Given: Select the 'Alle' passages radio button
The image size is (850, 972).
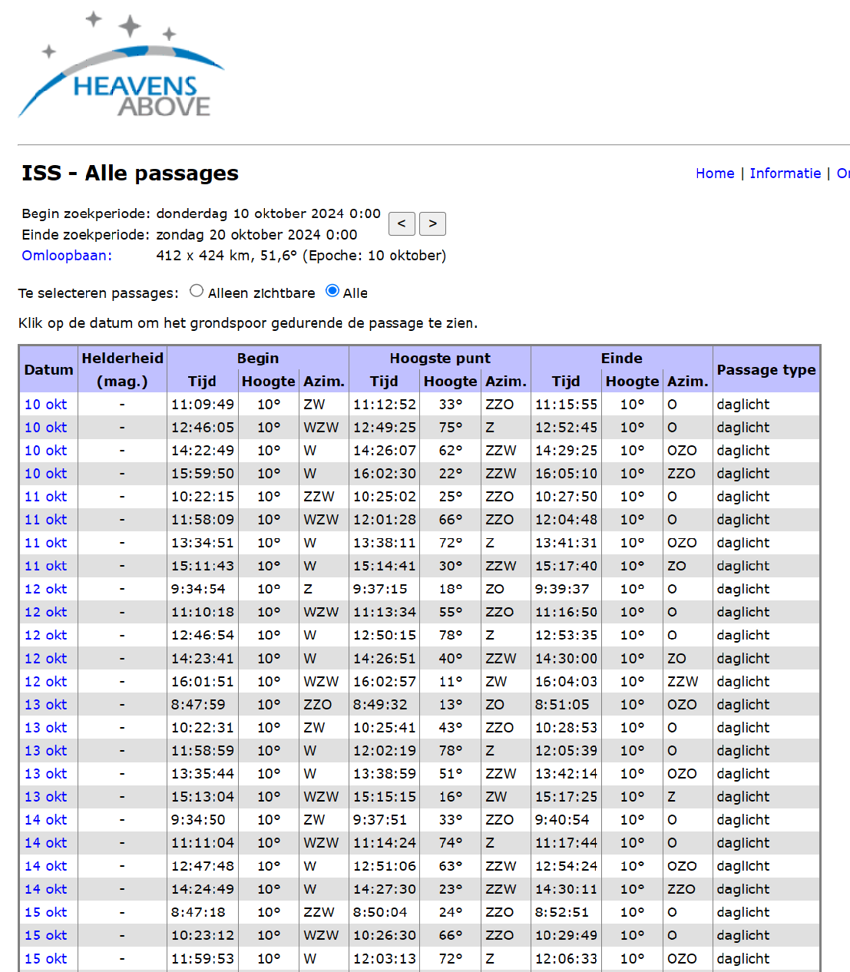Looking at the screenshot, I should 332,291.
